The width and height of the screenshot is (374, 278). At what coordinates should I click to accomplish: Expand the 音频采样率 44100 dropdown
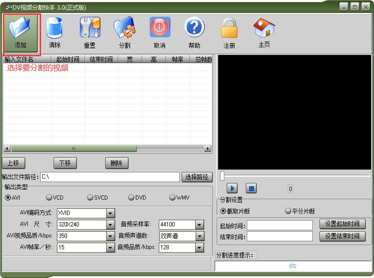[x=199, y=225]
